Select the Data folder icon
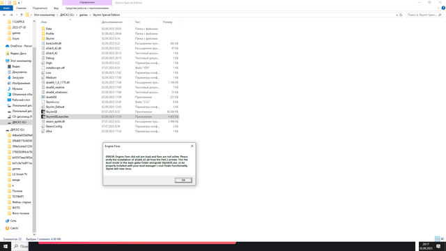446x251 pixels. (x=43, y=29)
